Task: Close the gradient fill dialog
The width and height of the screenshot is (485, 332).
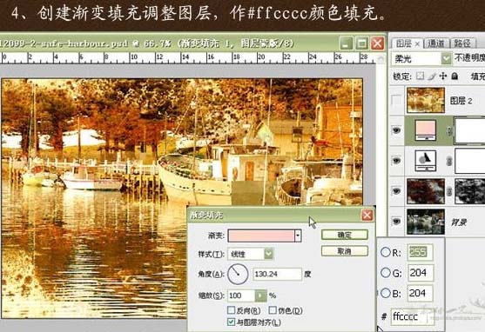Action: pyautogui.click(x=367, y=215)
